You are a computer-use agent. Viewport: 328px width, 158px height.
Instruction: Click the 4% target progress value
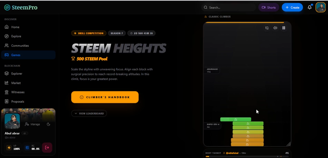point(287,153)
